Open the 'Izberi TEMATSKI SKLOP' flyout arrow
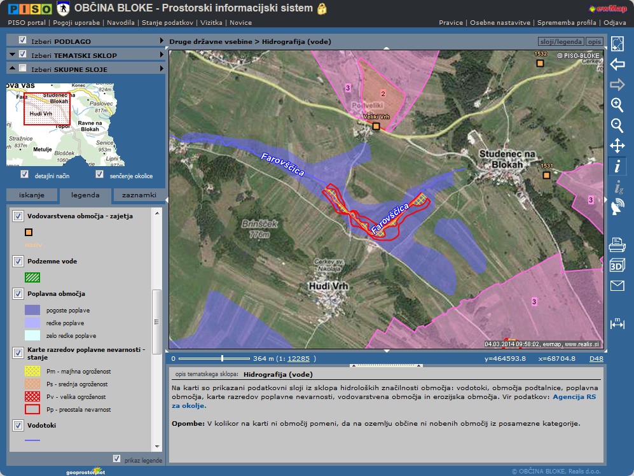The width and height of the screenshot is (634, 476). pos(162,55)
